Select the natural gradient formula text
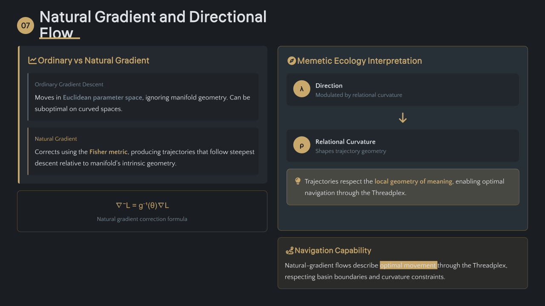545x306 pixels. (142, 205)
